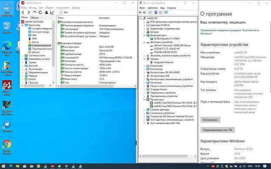Open AIDA64 user icon in toolbar
Image resolution: width=271 pixels, height=169 pixels.
(46, 13)
